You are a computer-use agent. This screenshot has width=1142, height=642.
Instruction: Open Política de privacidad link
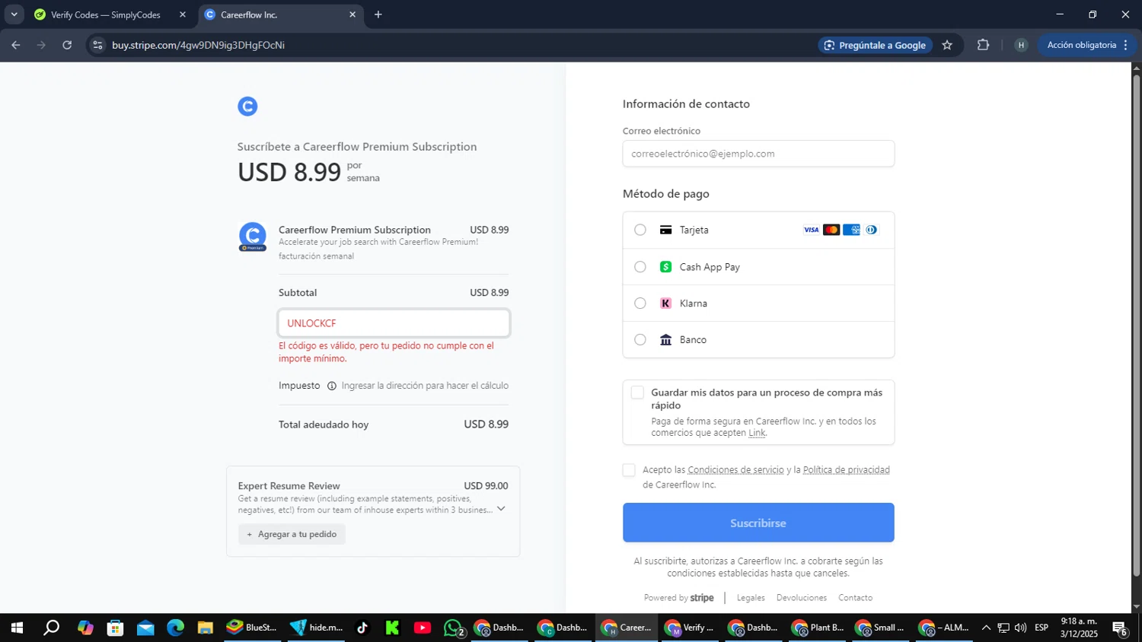[x=846, y=470]
